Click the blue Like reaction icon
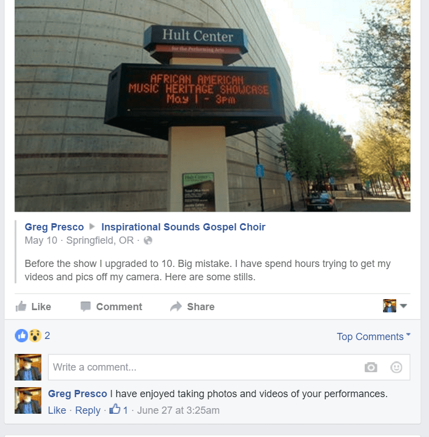Image resolution: width=429 pixels, height=437 pixels. pyautogui.click(x=22, y=336)
